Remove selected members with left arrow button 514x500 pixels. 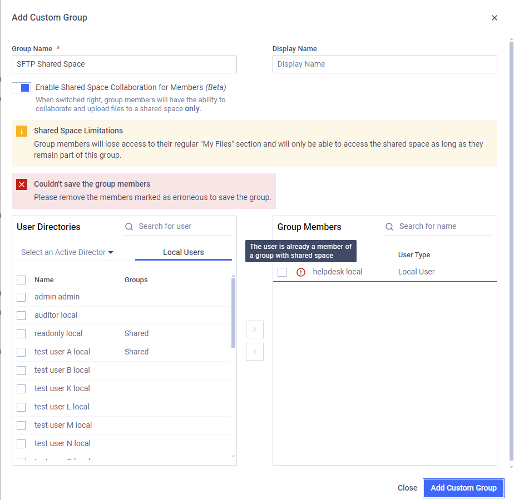click(255, 352)
